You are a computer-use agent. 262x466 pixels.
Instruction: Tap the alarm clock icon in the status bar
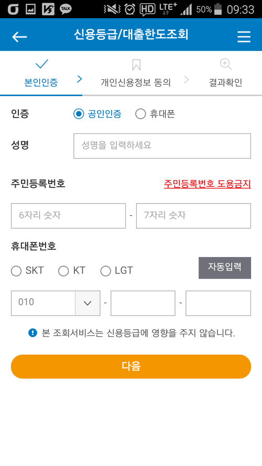click(129, 9)
